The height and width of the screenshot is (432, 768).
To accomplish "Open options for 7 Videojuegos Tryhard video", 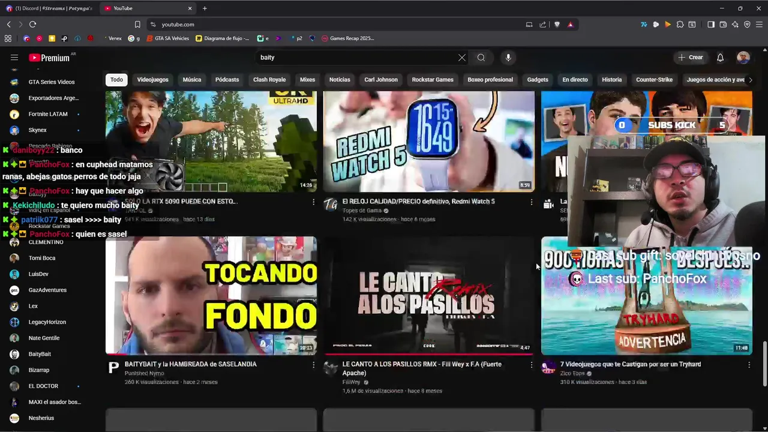I will (749, 365).
